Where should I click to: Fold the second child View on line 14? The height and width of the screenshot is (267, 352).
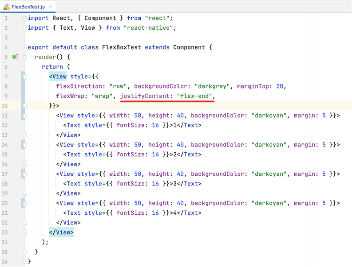pos(25,145)
